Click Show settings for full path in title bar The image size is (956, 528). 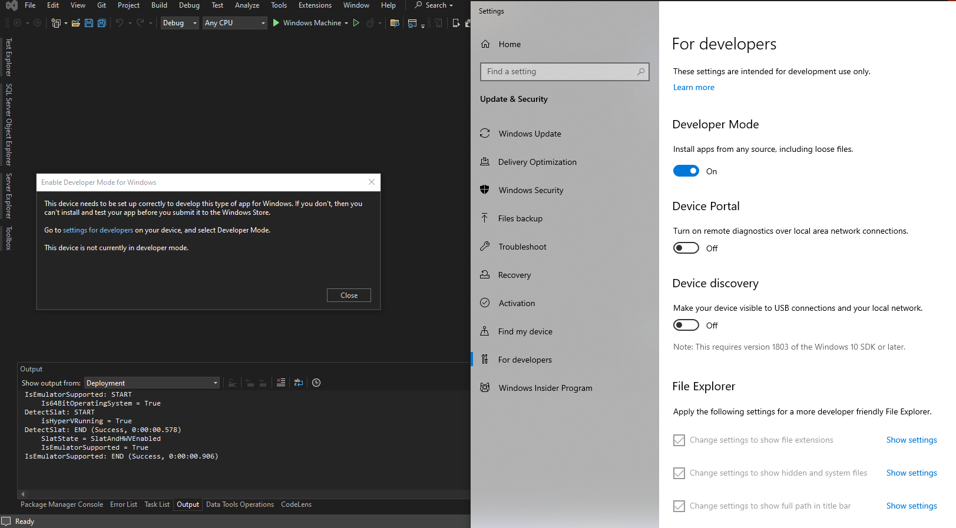911,506
